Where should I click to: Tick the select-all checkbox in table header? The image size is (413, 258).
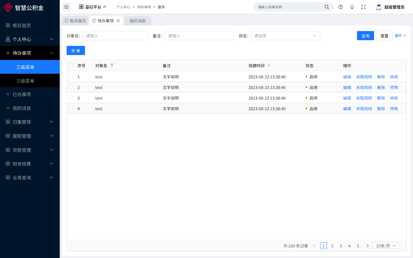tap(71, 66)
